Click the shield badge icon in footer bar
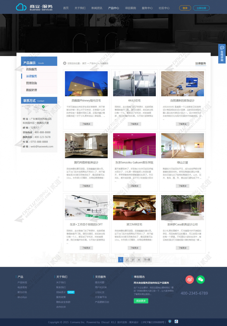 click(x=170, y=321)
